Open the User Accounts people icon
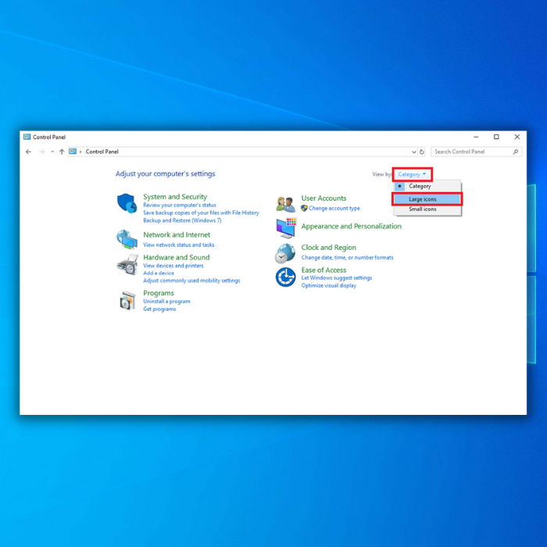 click(285, 205)
